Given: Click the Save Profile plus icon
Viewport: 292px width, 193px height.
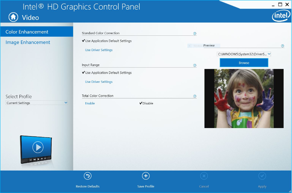Looking at the screenshot, I should point(146,176).
